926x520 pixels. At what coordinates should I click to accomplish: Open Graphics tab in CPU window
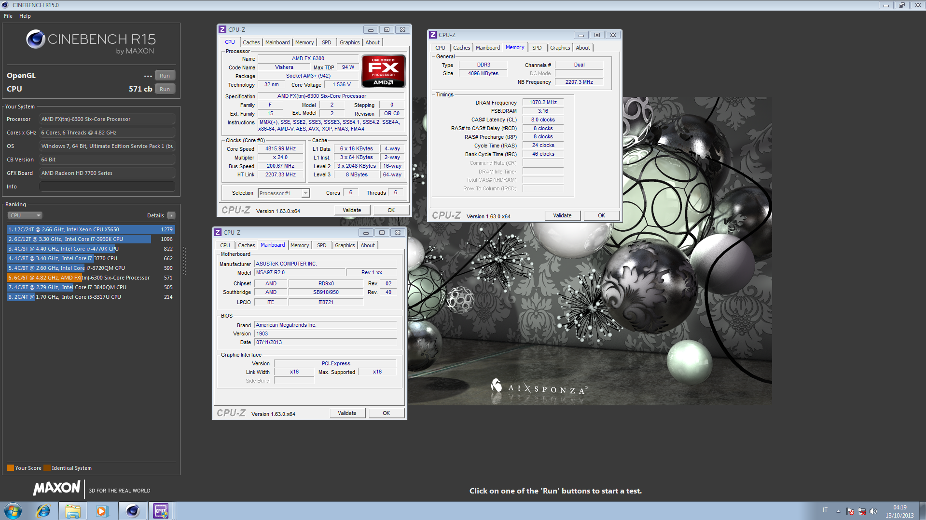point(350,42)
